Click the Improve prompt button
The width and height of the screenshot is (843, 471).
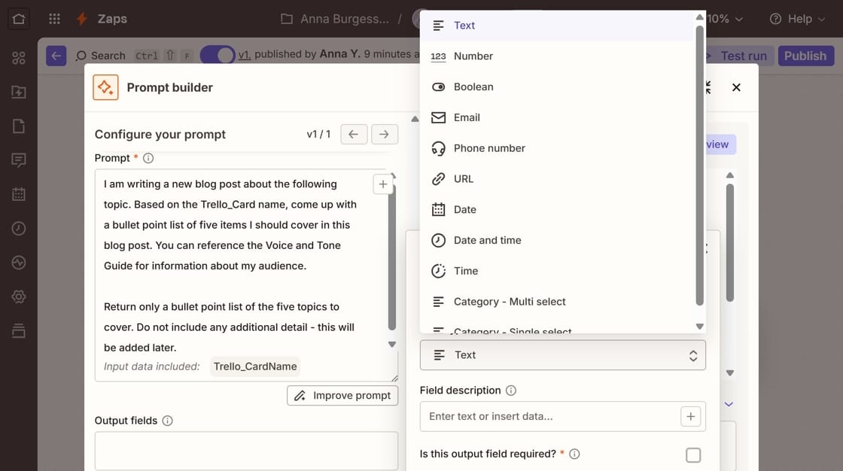click(x=342, y=395)
